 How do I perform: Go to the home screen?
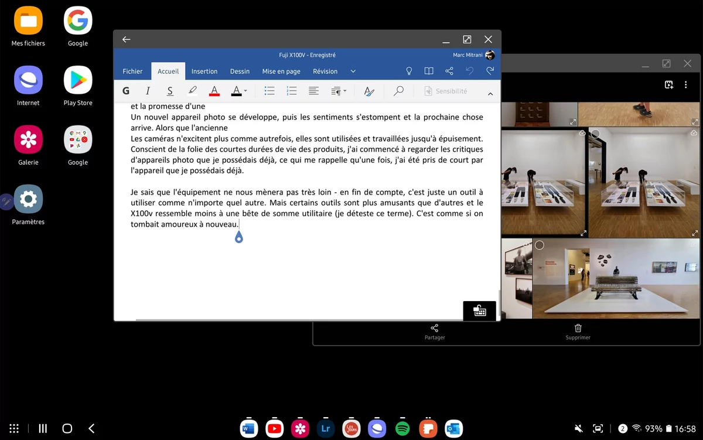[67, 428]
